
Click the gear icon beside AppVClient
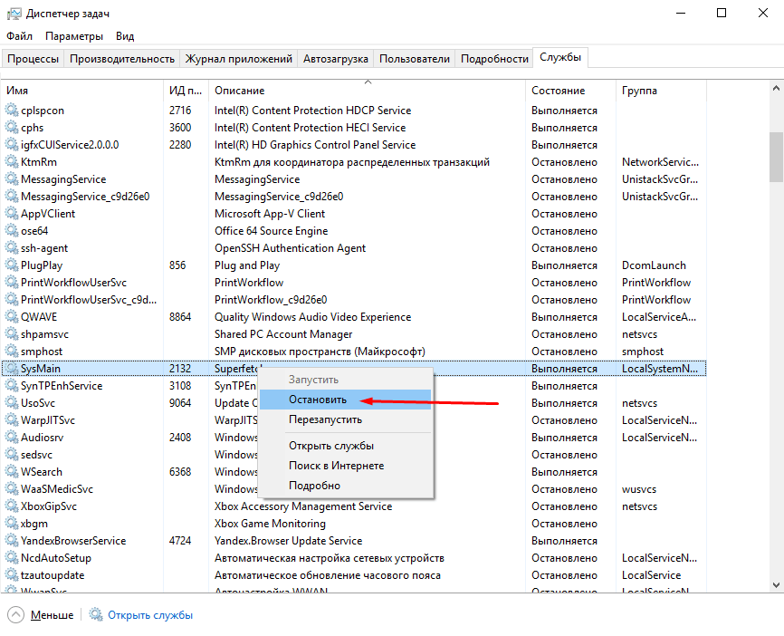pyautogui.click(x=11, y=213)
